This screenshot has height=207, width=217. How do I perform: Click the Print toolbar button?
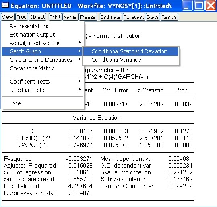pyautogui.click(x=55, y=17)
